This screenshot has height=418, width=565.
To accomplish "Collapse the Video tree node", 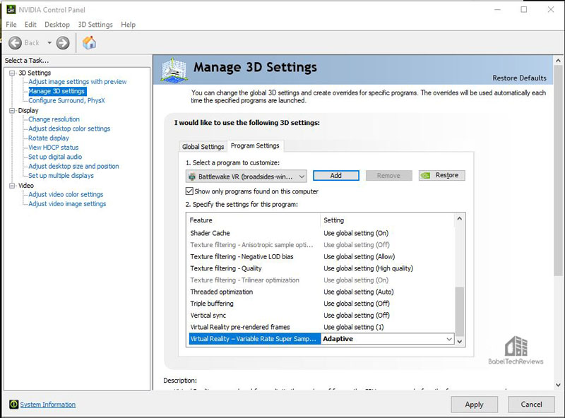I will [x=12, y=185].
